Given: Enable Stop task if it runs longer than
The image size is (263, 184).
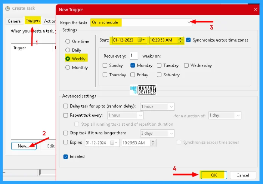Looking at the screenshot, I should pos(66,133).
